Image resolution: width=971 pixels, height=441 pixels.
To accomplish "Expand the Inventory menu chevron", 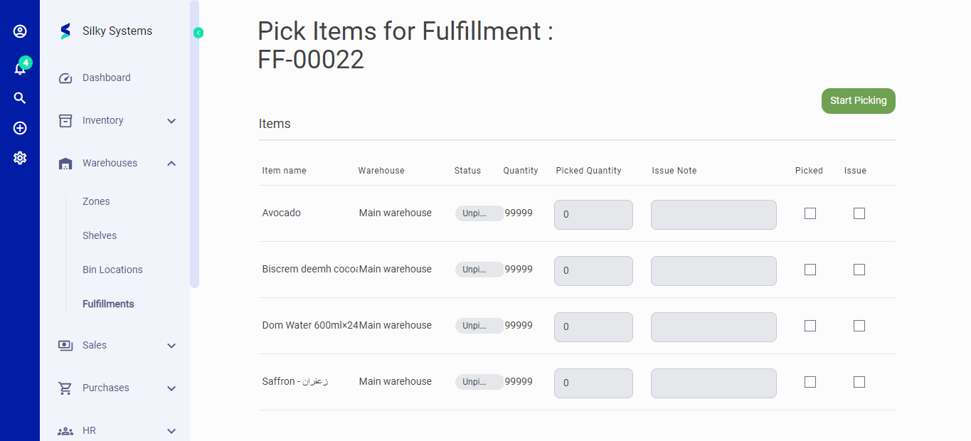I will pos(171,121).
